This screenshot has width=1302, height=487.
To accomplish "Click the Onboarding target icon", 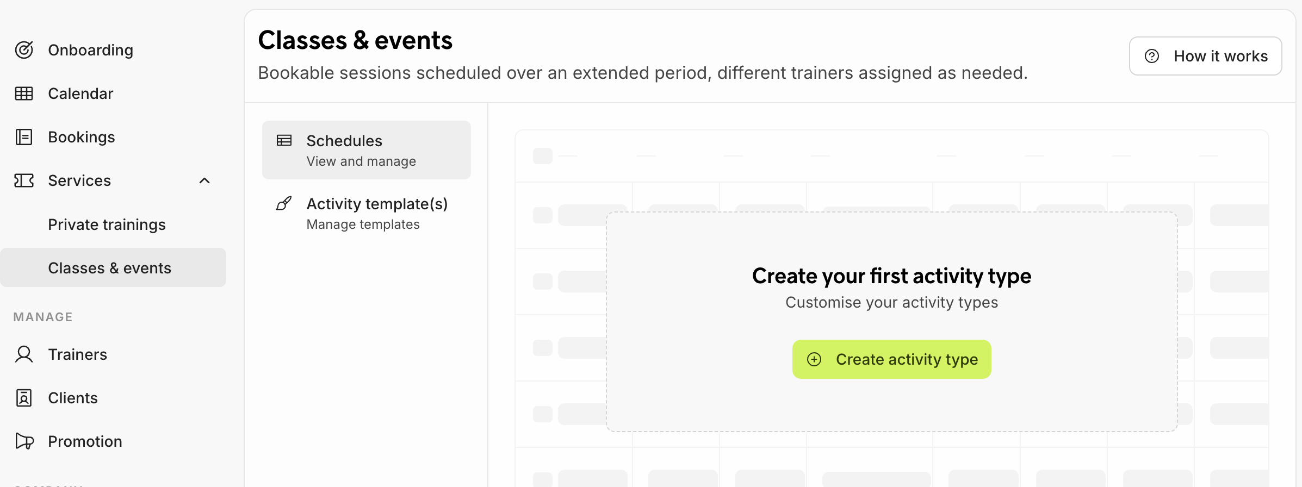I will (x=24, y=50).
